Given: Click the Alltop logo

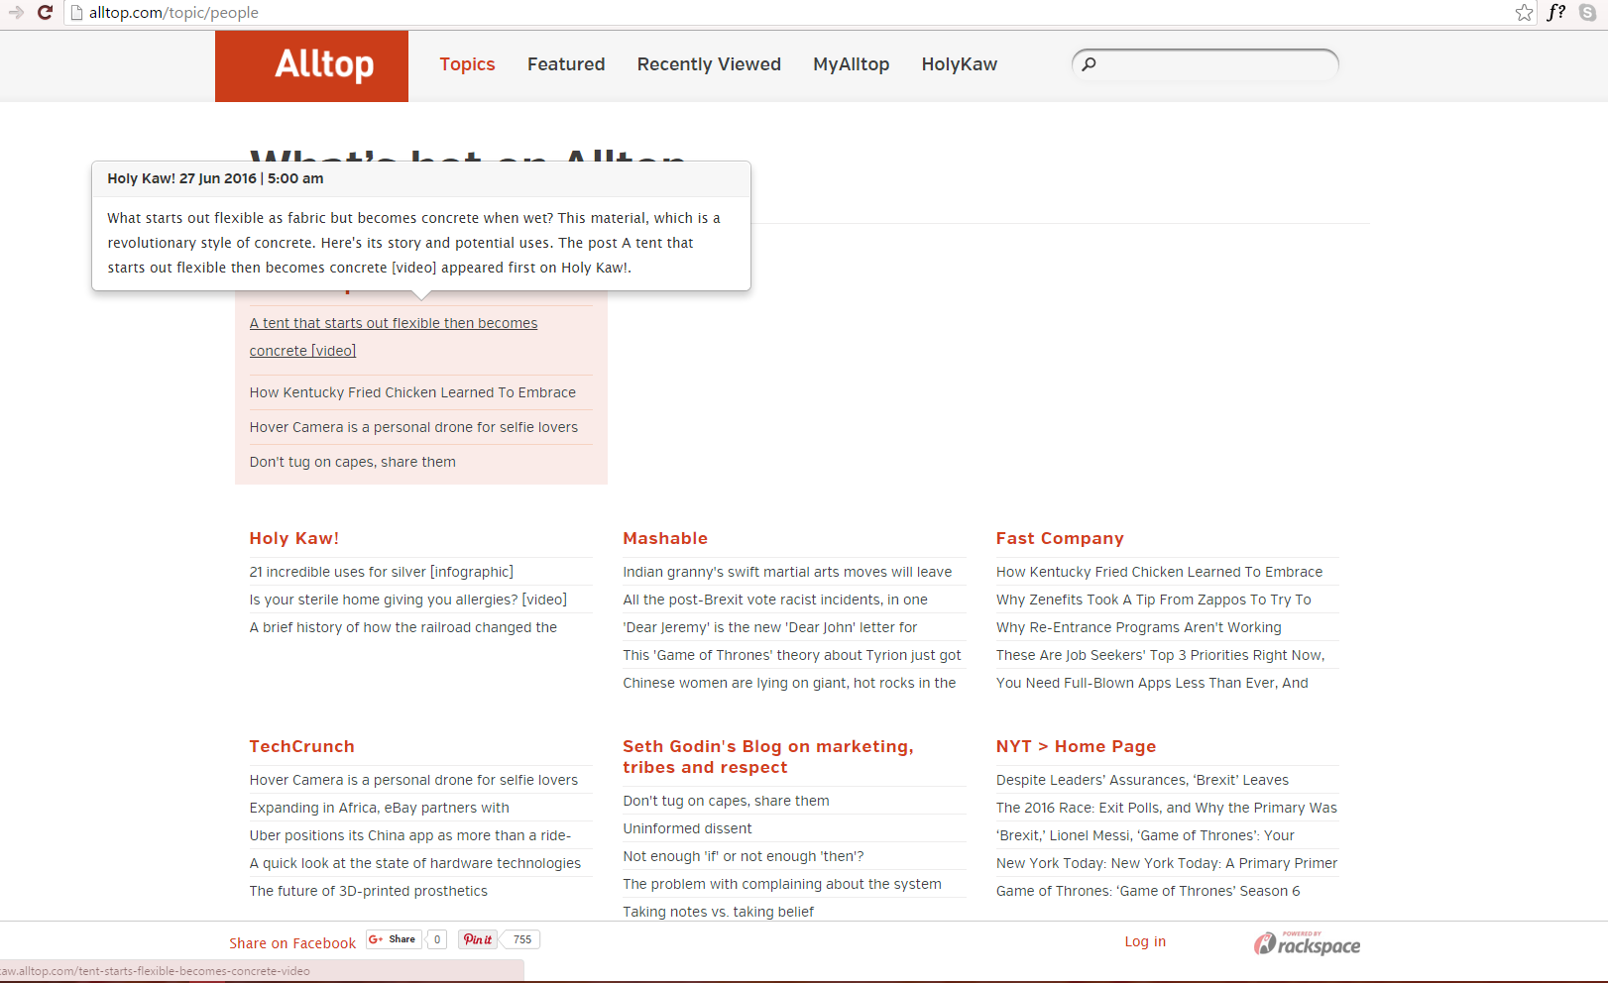Looking at the screenshot, I should point(311,65).
